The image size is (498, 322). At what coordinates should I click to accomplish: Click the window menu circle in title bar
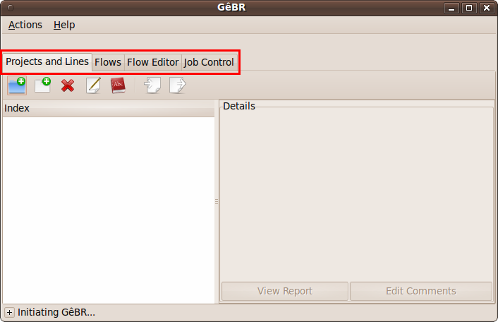[11, 8]
